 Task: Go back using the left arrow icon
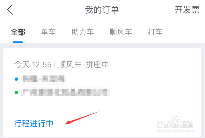pos(10,10)
